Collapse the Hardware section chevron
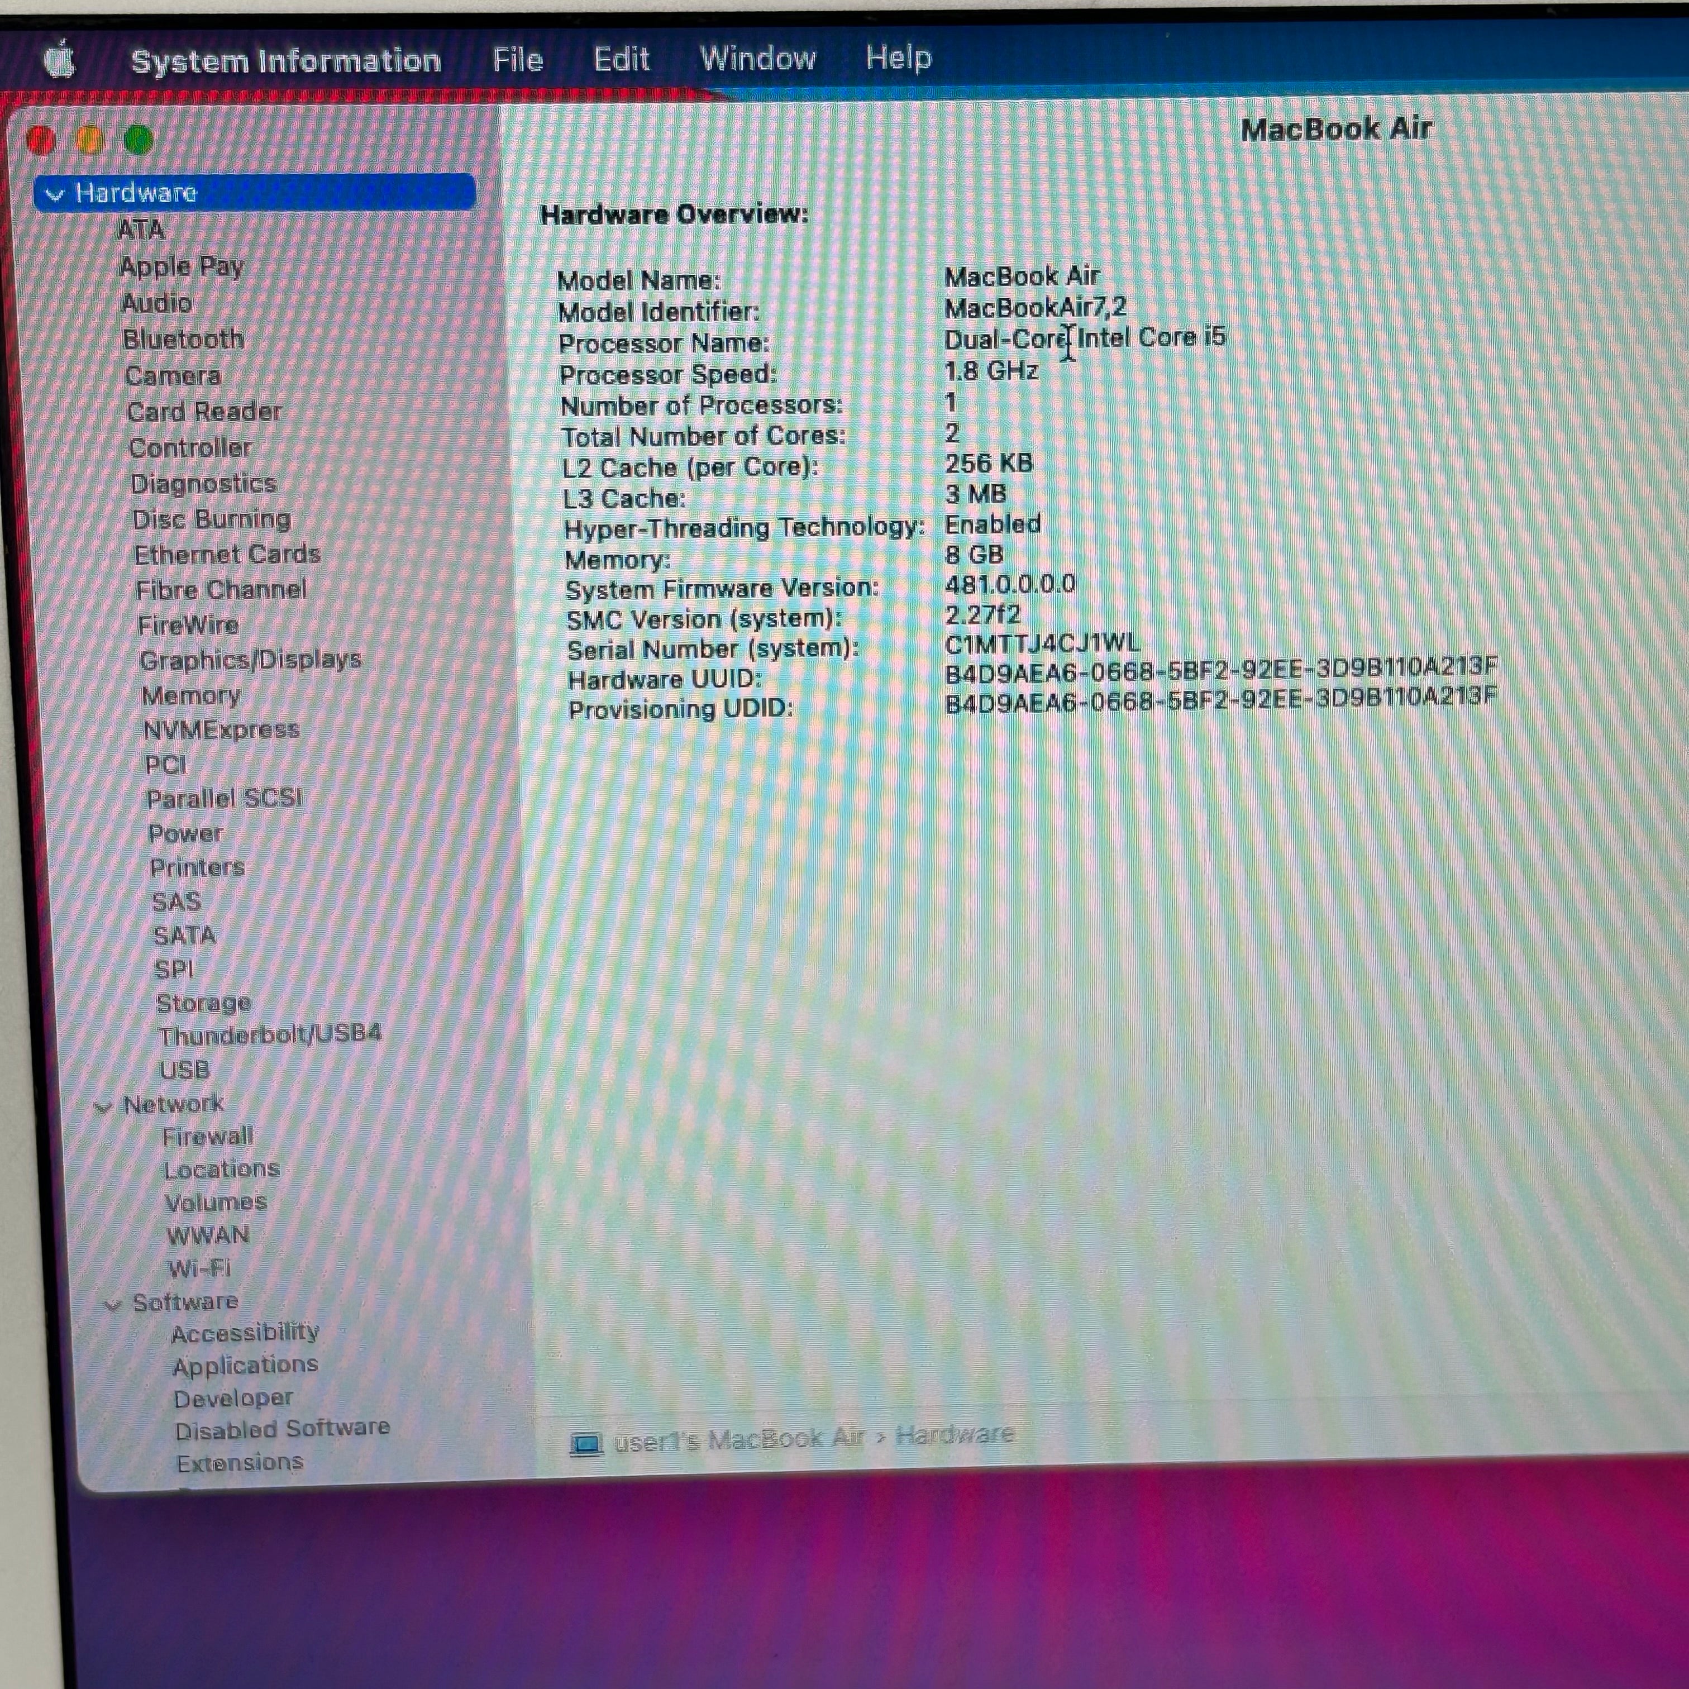1689x1689 pixels. (54, 194)
